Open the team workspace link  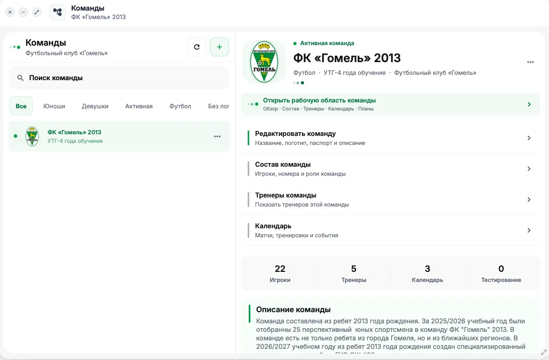pos(391,104)
